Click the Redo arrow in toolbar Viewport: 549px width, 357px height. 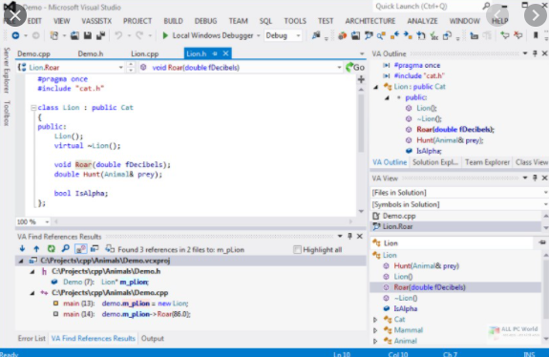click(139, 35)
